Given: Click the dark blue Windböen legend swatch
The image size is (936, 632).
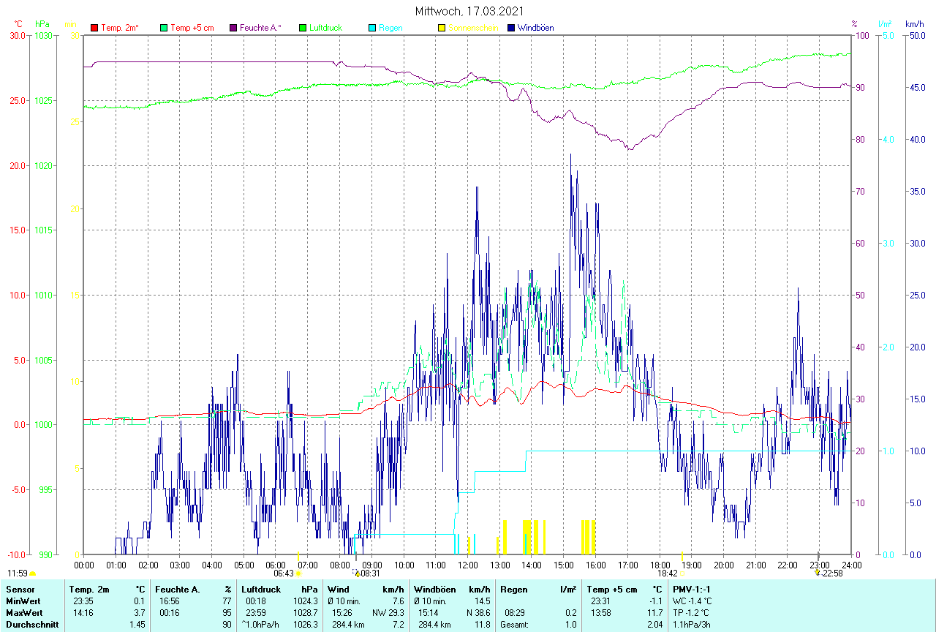Looking at the screenshot, I should 511,28.
